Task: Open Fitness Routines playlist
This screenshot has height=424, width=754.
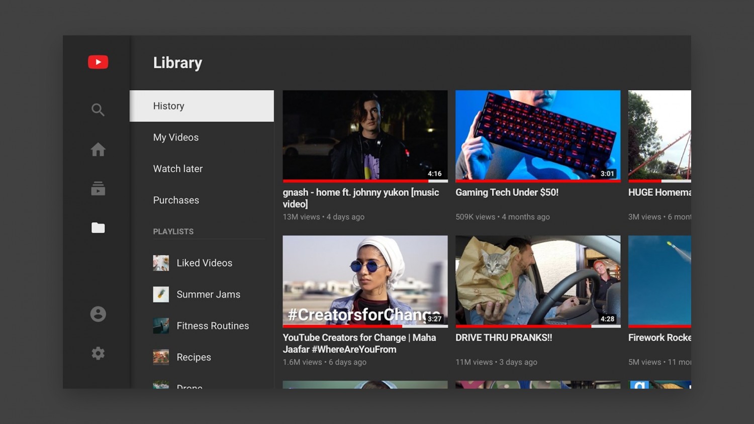Action: click(x=213, y=326)
